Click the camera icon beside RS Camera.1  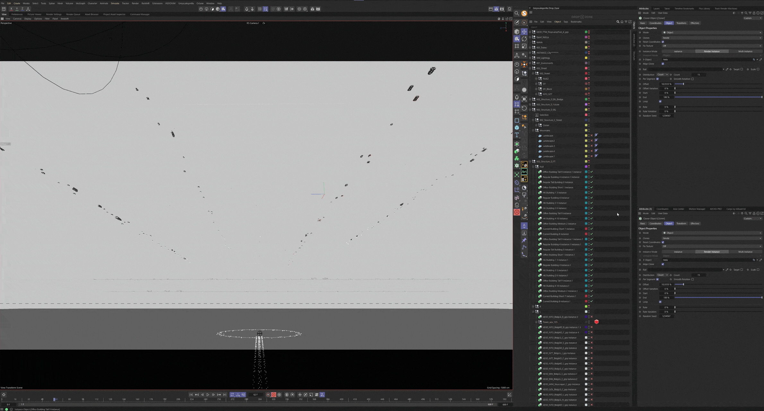264,23
